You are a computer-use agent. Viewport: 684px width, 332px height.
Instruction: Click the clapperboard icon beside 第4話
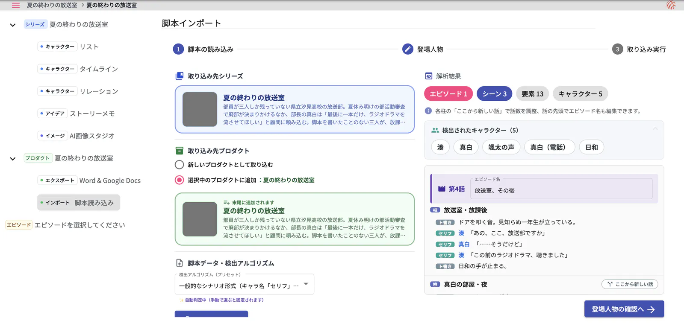[x=442, y=189]
